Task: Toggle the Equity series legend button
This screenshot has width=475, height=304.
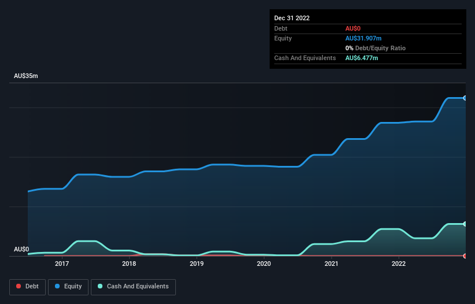Action: tap(68, 287)
